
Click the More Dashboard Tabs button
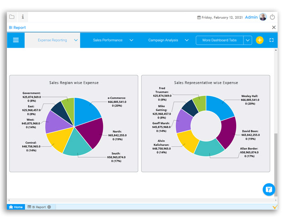click(x=220, y=40)
